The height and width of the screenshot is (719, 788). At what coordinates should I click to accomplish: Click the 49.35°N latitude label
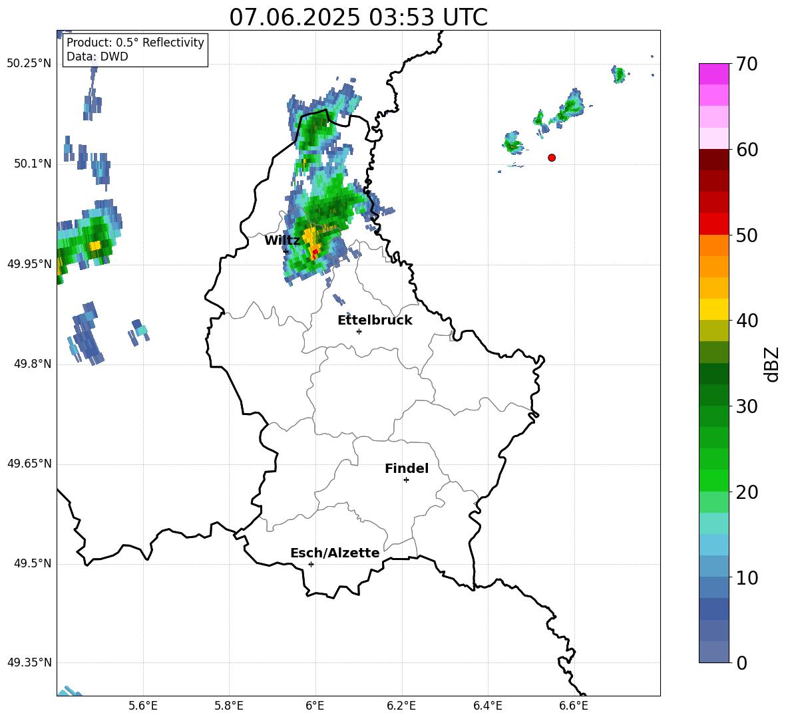click(x=29, y=662)
